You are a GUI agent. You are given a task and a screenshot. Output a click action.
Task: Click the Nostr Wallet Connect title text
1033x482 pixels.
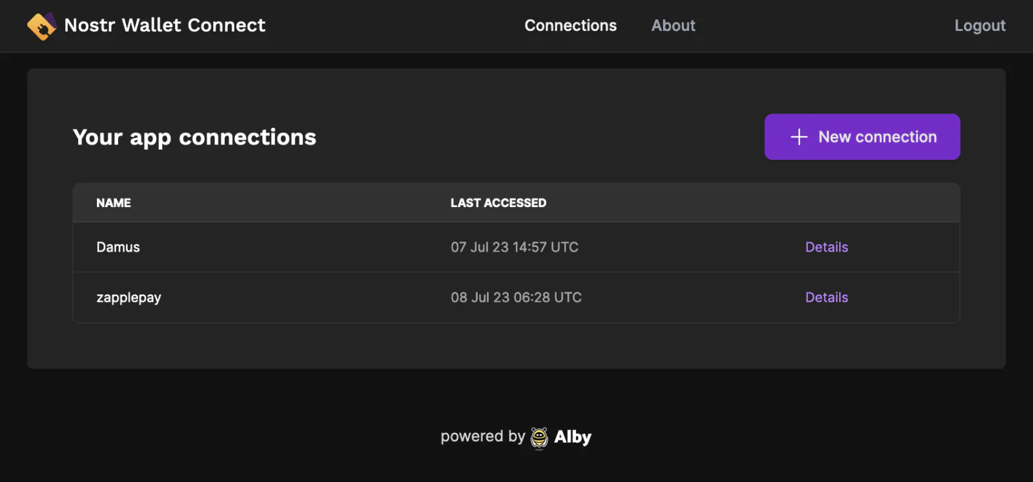165,25
